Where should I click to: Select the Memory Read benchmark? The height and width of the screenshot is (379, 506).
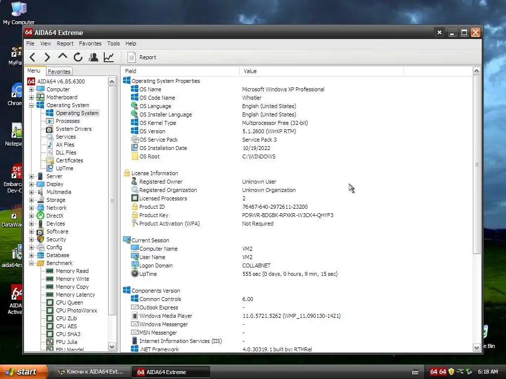pos(72,271)
